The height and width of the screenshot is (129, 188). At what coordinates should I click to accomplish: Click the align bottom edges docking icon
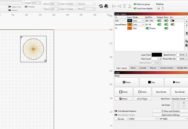(130, 6)
